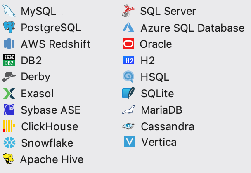Viewport: 251px width, 173px height.
Task: Click the Apache Hive bee icon
Action: (9, 159)
